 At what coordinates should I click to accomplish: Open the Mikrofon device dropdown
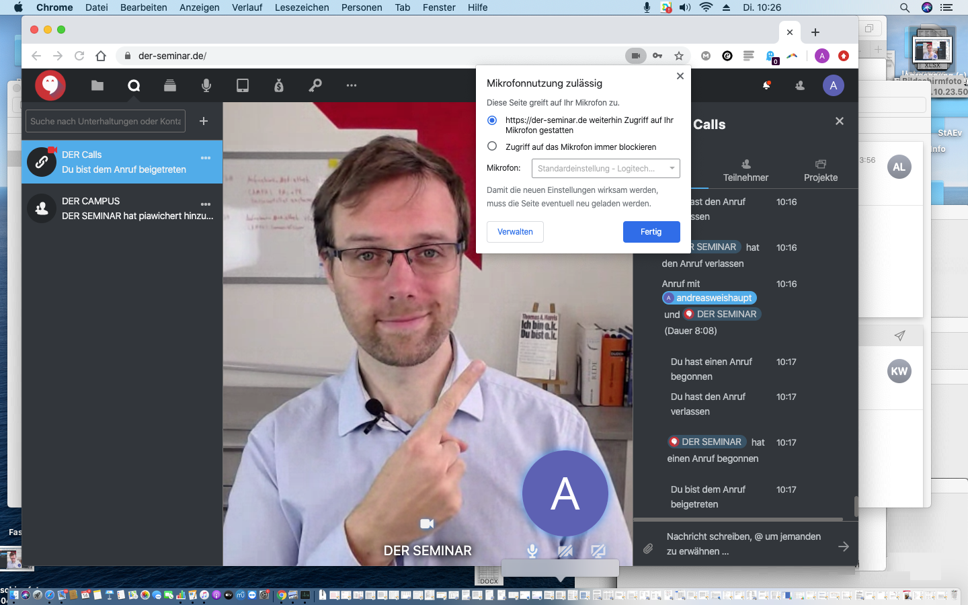click(x=605, y=168)
